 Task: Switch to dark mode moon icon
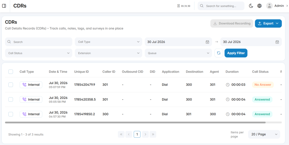click(251, 6)
